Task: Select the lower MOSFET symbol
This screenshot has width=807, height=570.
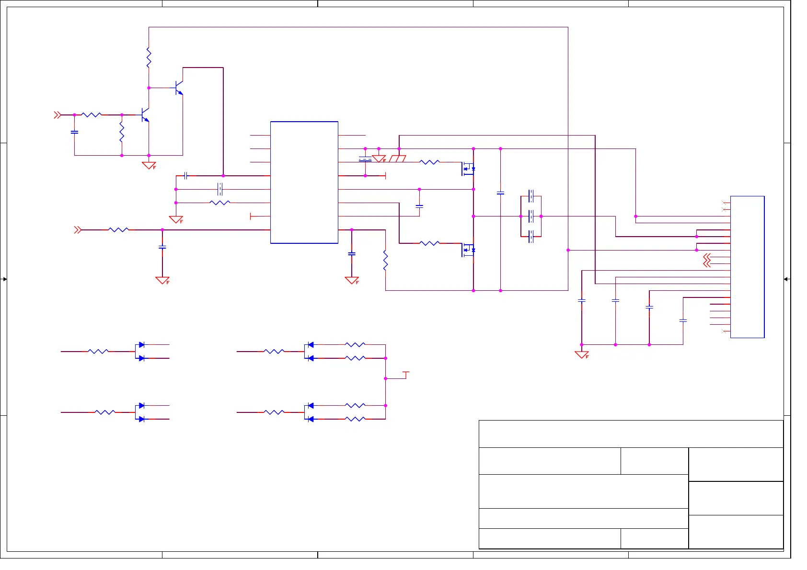Action: pos(468,250)
